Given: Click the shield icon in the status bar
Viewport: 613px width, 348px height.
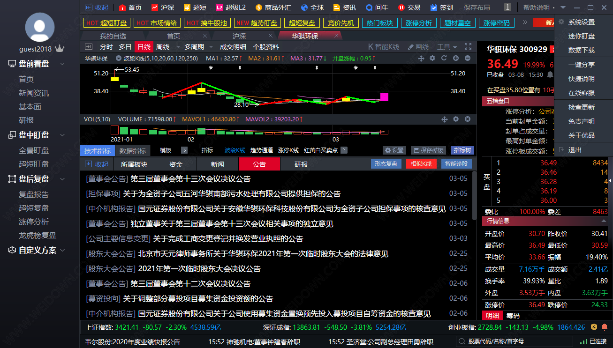Looking at the screenshot, I should (x=594, y=327).
